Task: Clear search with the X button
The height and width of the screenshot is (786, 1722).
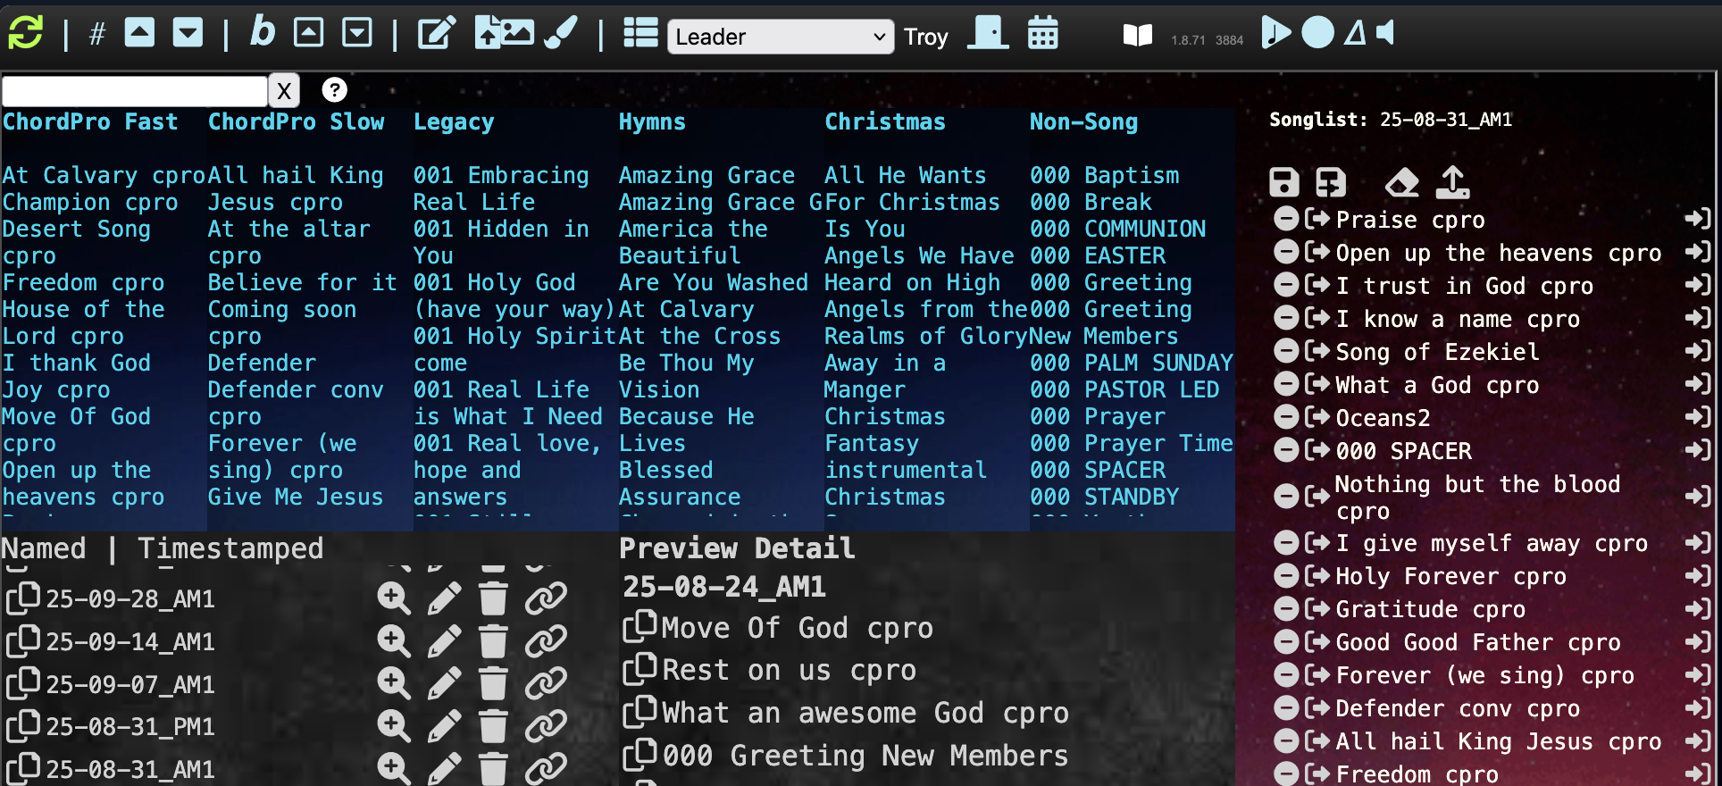Action: [x=284, y=90]
